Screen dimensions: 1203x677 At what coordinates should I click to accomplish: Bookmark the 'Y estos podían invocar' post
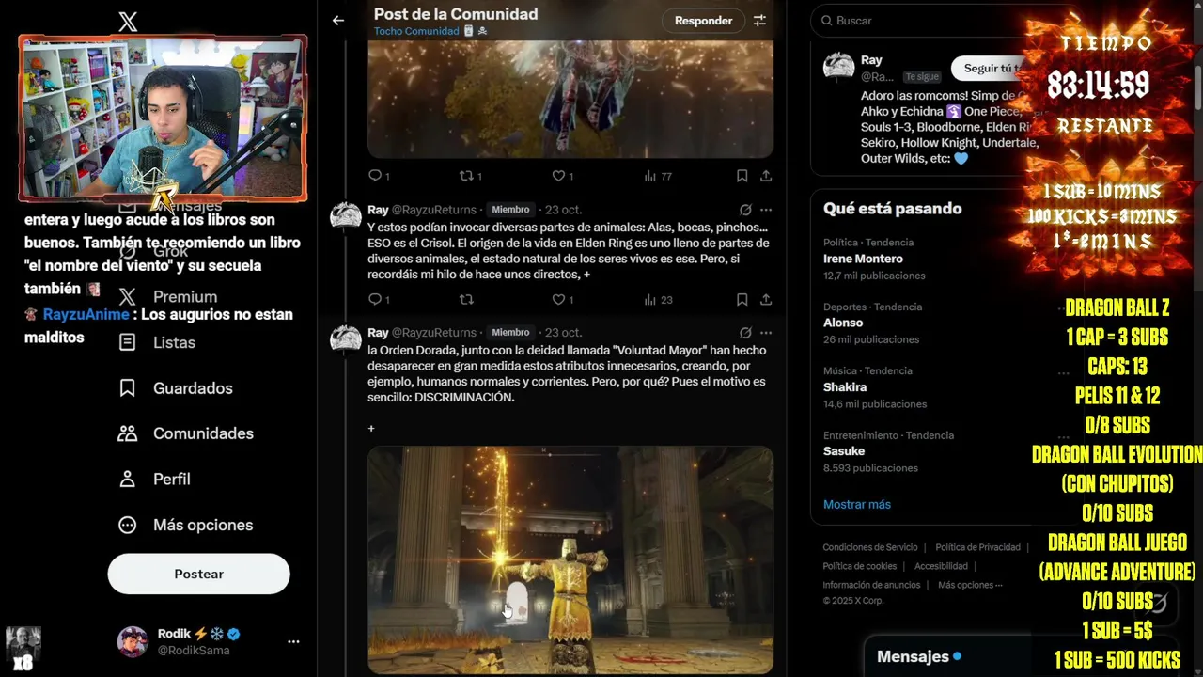tap(742, 300)
